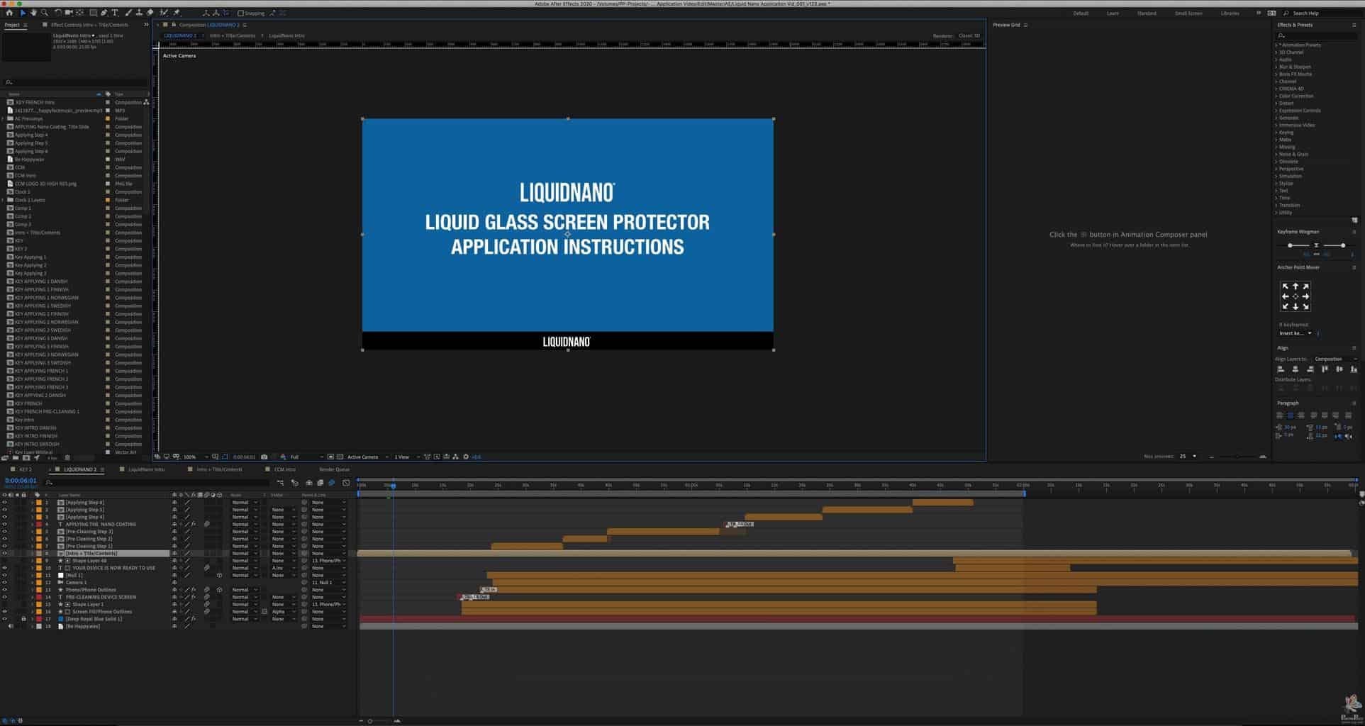Expand the Color Correction effects category

coord(1277,96)
